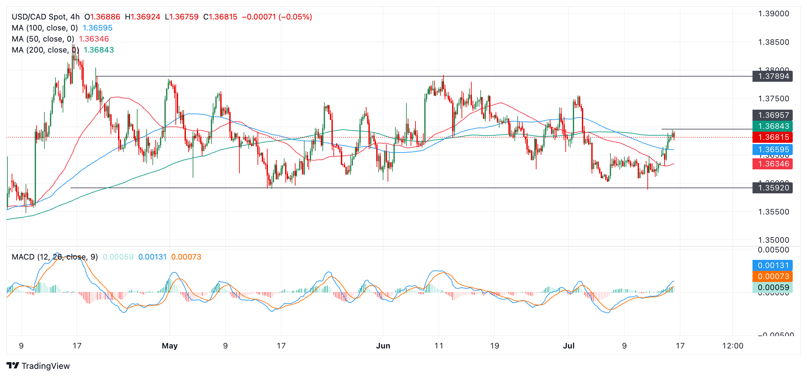
Task: Click the 1.37894 resistance price label
Action: coord(773,77)
